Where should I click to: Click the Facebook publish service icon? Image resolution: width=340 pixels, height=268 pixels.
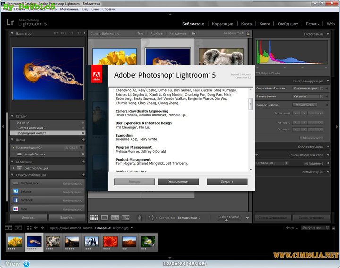pyautogui.click(x=16, y=200)
